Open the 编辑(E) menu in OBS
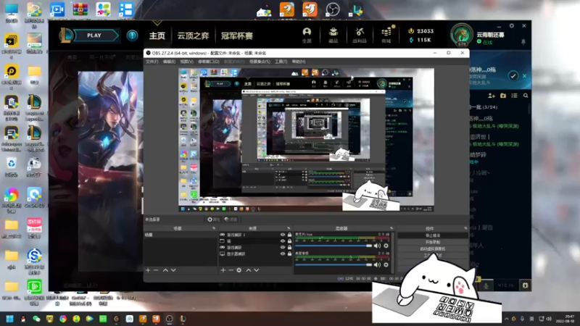This screenshot has height=326, width=580. (x=169, y=62)
